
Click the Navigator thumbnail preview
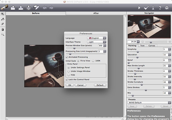click(149, 27)
